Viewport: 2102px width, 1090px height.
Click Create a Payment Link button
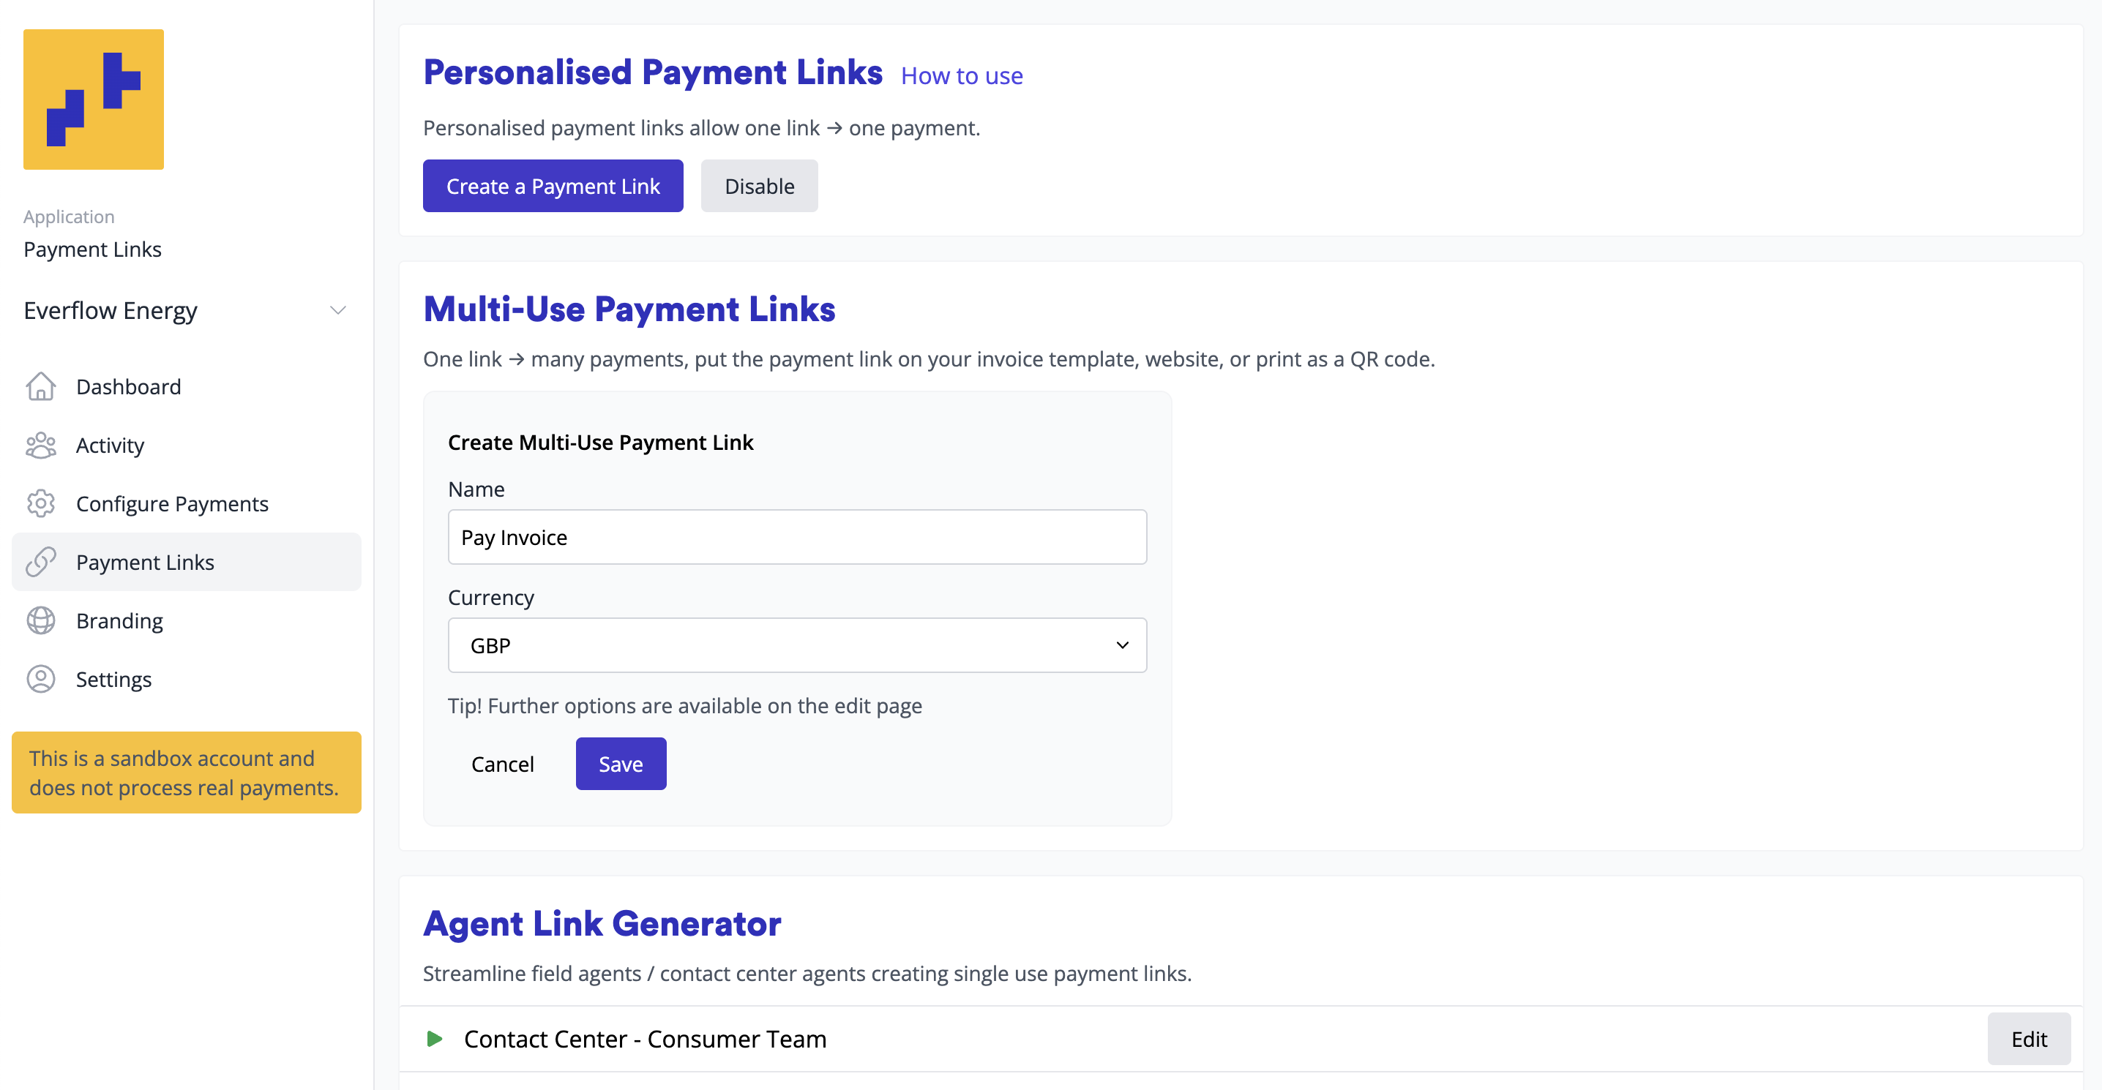553,186
